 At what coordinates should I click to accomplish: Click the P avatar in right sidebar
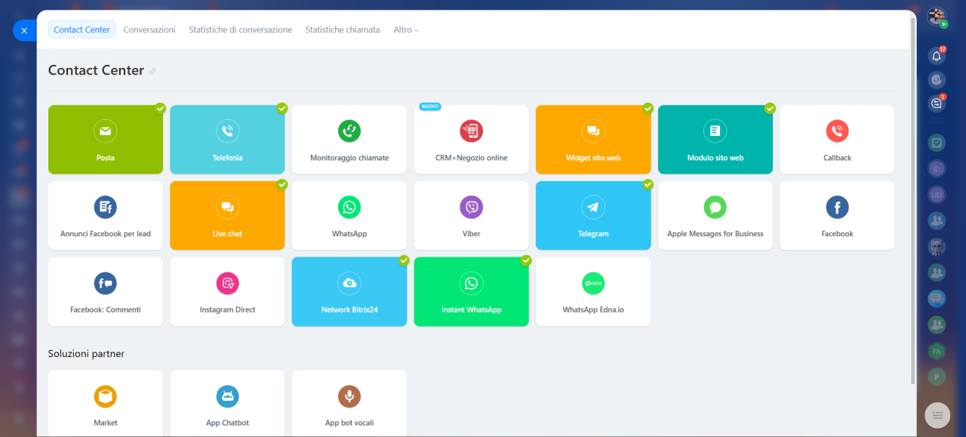click(x=937, y=377)
